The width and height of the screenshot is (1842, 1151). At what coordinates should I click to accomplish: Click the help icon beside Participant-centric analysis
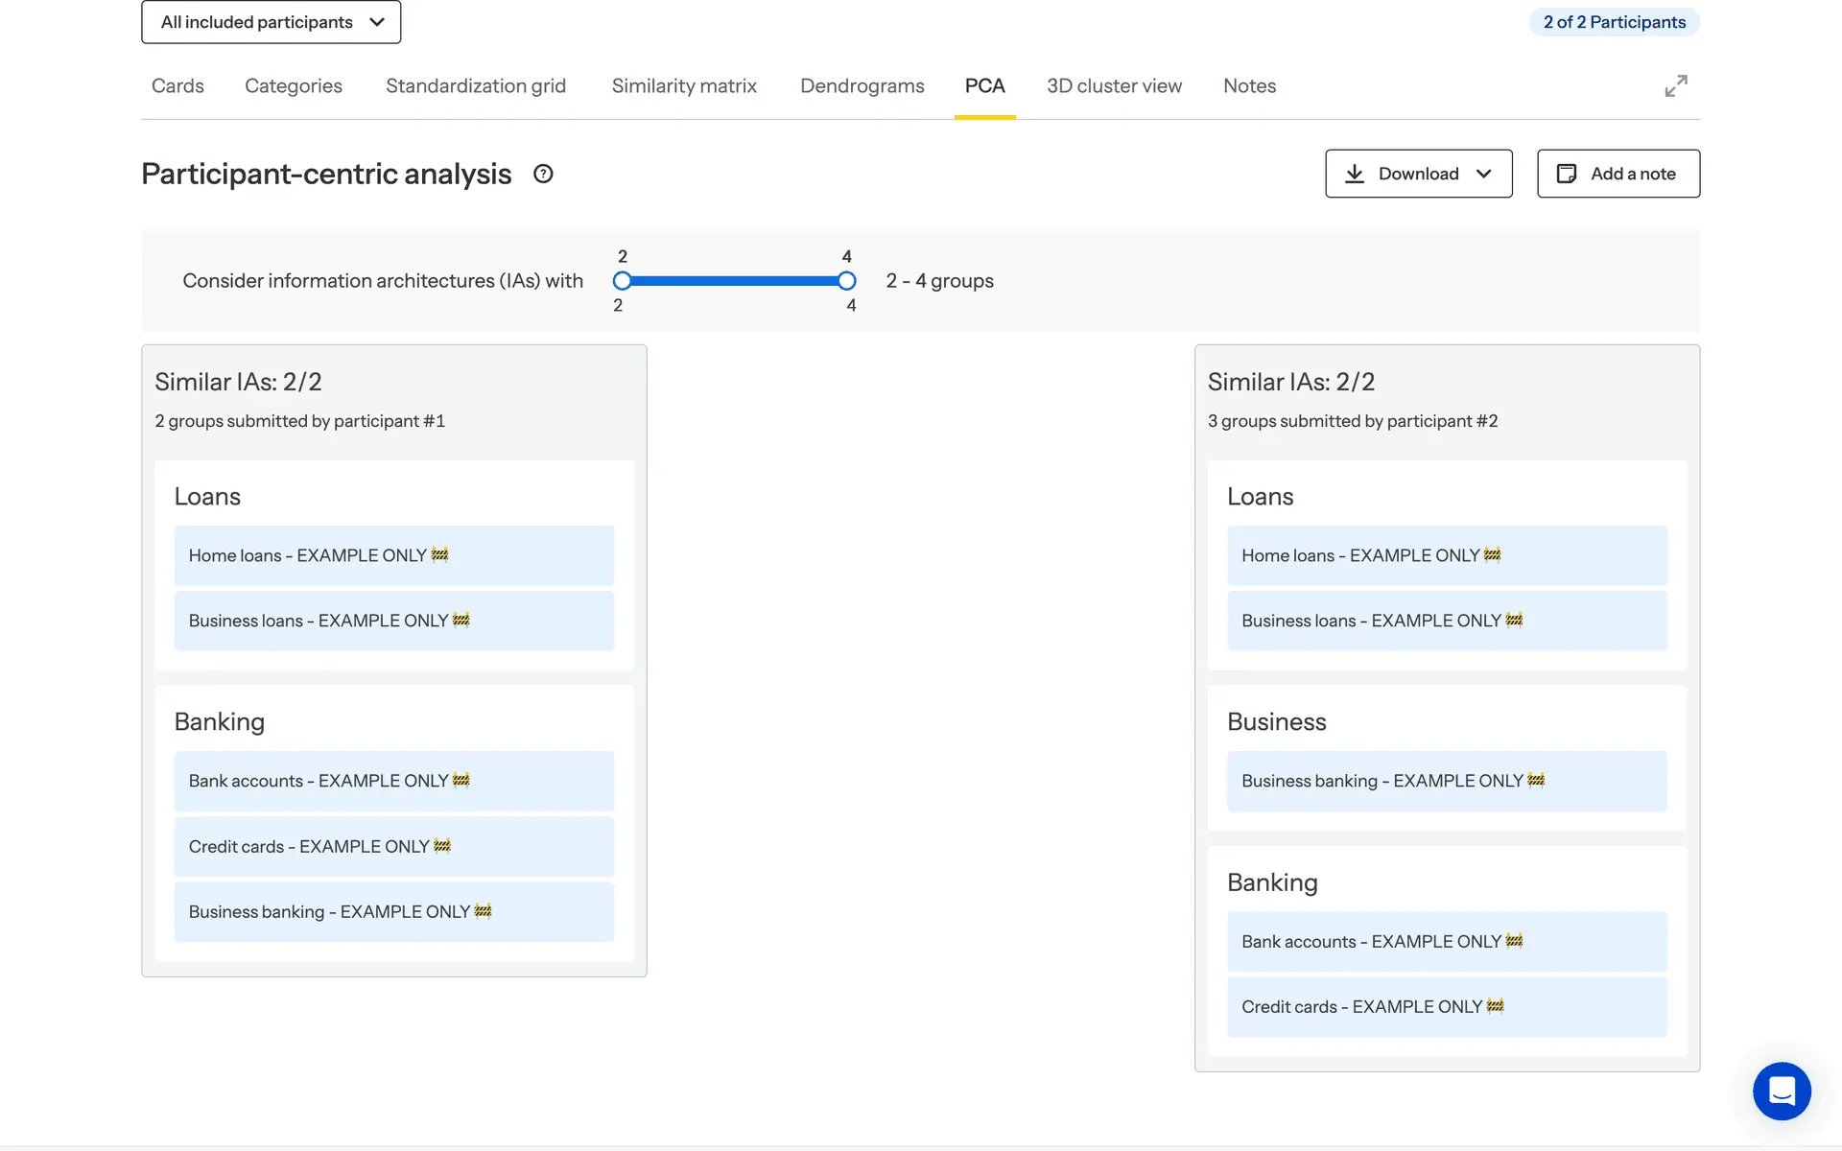[x=543, y=174]
